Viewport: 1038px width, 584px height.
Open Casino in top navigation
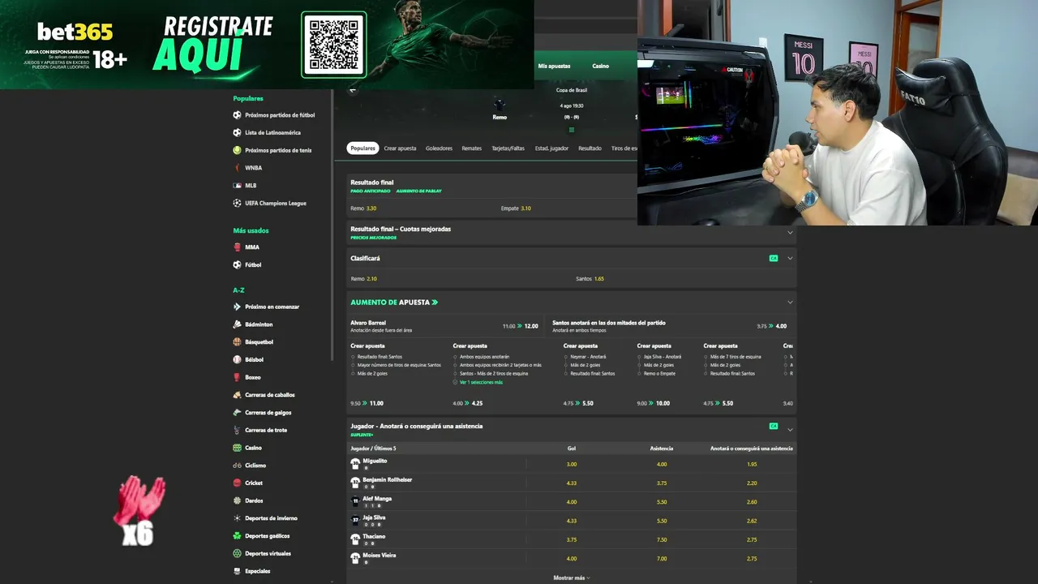(600, 66)
